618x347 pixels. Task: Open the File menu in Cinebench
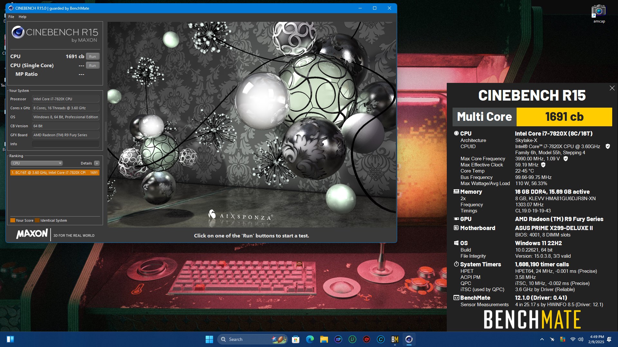[x=11, y=17]
